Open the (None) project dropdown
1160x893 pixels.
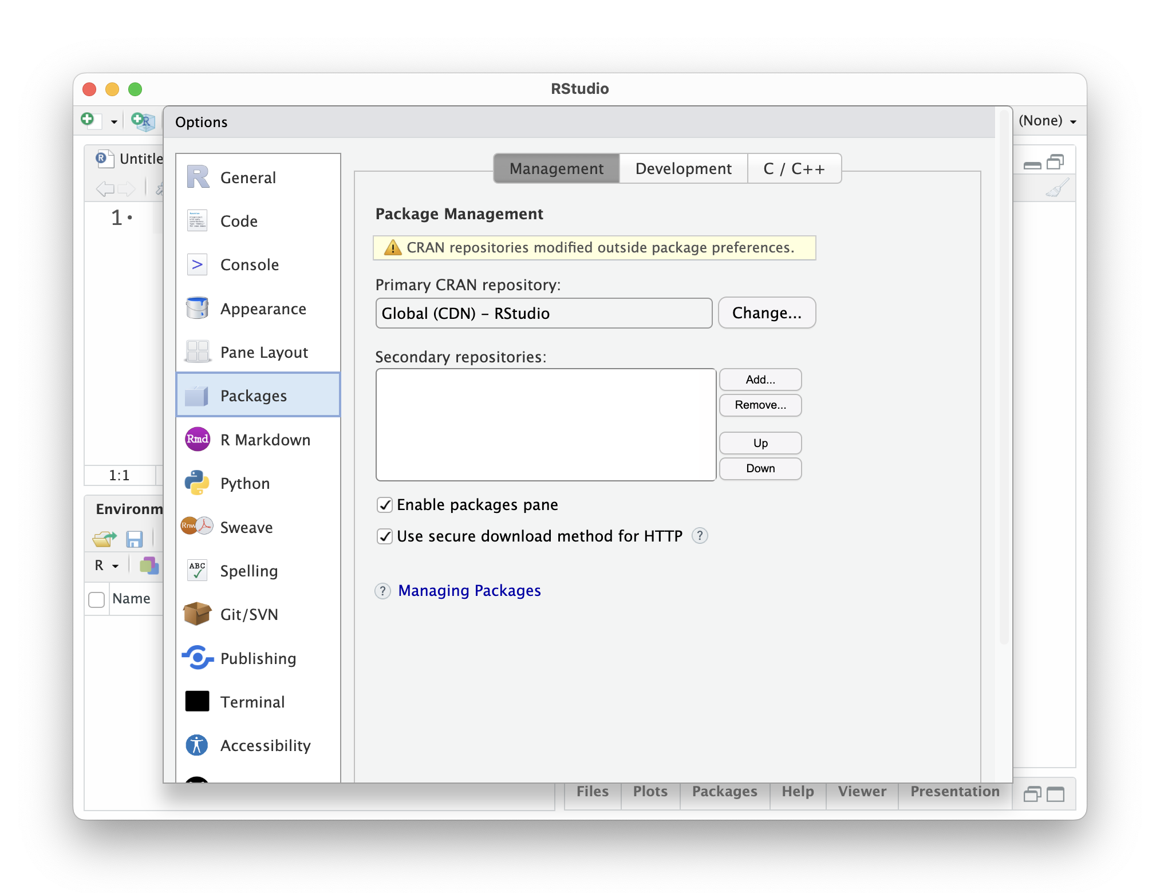1047,121
